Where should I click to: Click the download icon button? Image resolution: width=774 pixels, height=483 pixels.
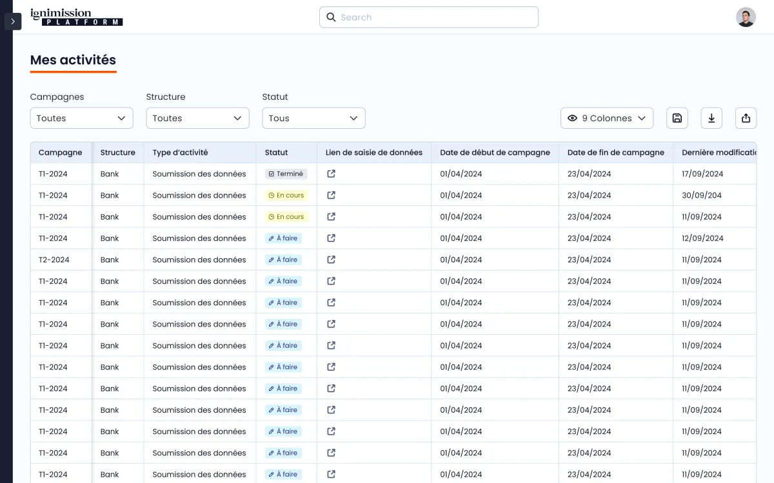coord(711,118)
